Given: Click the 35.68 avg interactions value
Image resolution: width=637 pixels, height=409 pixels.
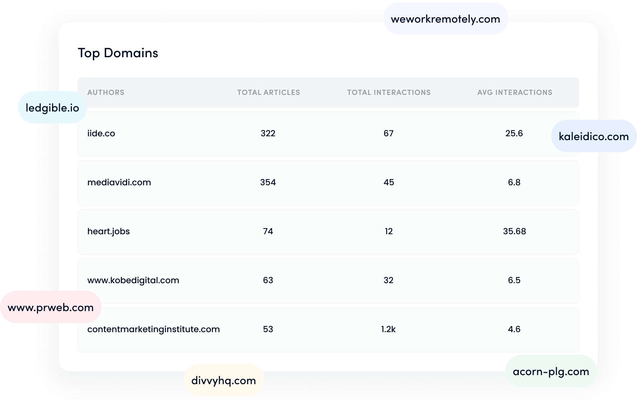Looking at the screenshot, I should (x=515, y=231).
